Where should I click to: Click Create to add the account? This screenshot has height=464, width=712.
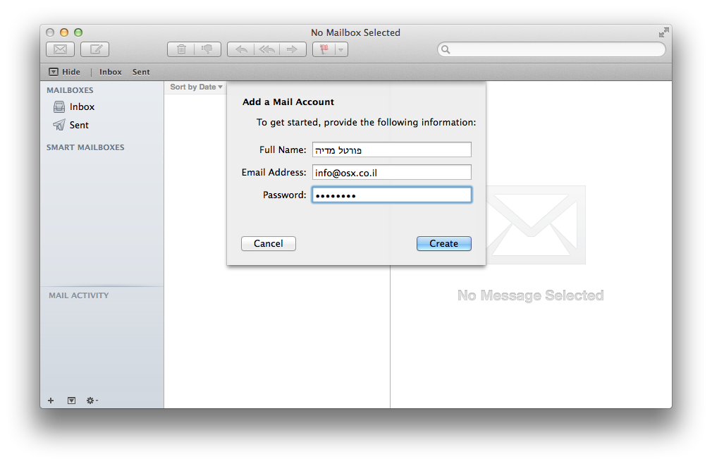(443, 243)
